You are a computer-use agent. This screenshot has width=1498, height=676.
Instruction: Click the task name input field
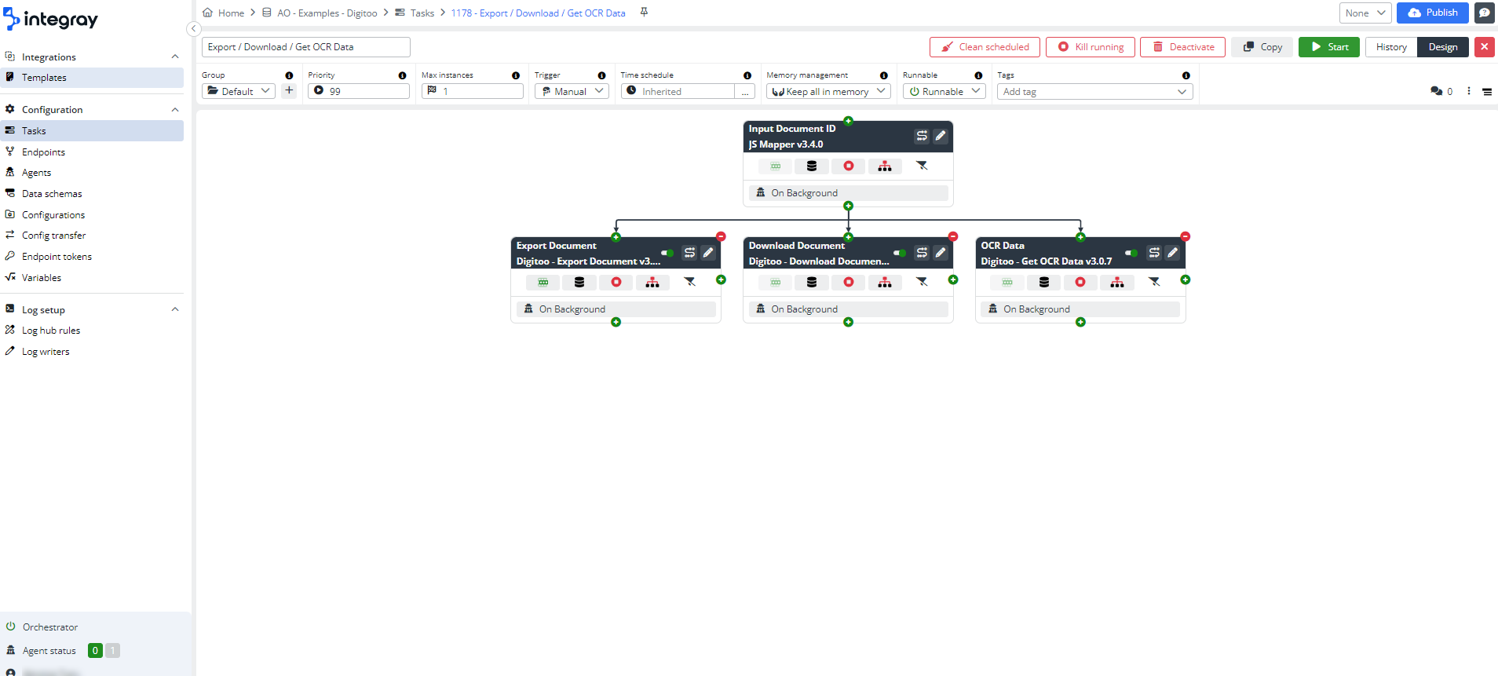coord(305,47)
